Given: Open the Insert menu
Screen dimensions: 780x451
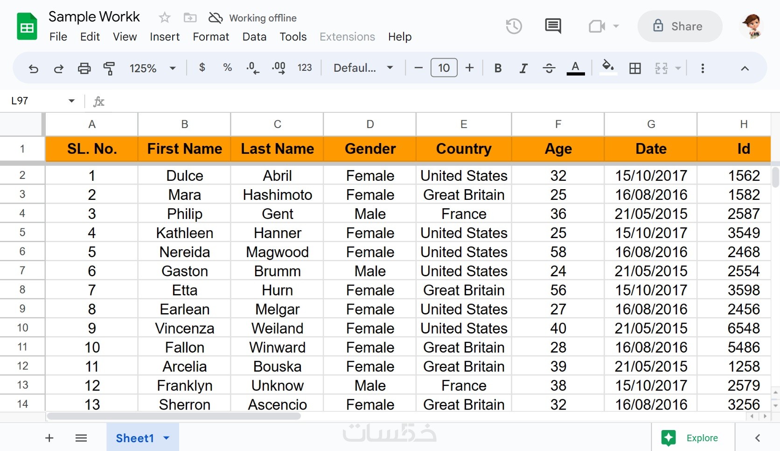Looking at the screenshot, I should click(165, 37).
